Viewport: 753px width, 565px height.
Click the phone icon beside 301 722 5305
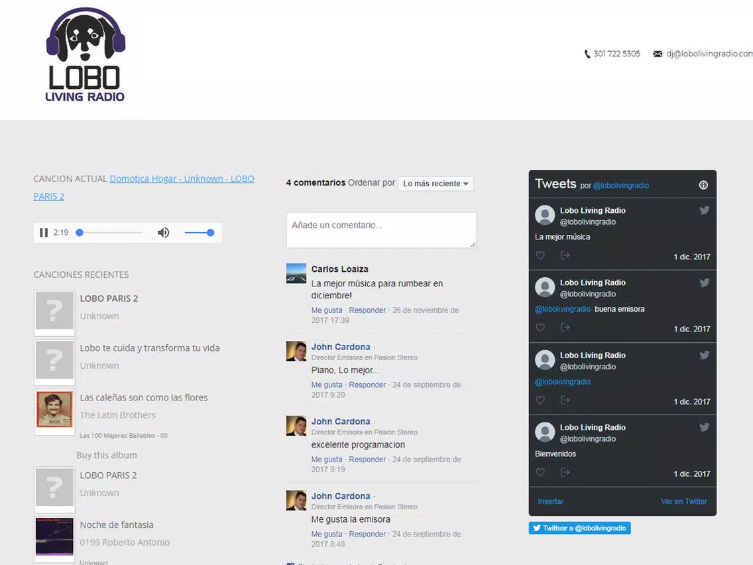[x=587, y=54]
